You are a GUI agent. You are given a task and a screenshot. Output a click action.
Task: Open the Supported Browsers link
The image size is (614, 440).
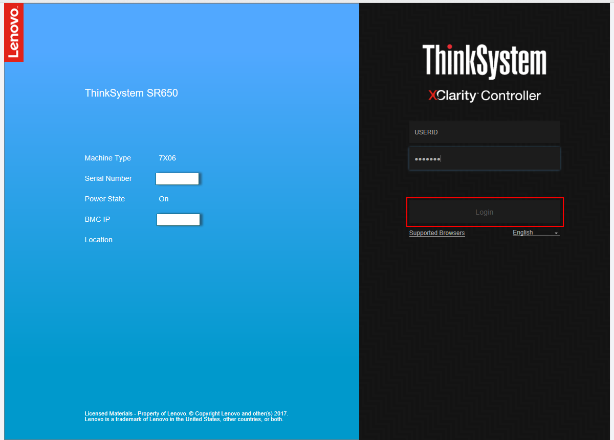click(x=437, y=233)
